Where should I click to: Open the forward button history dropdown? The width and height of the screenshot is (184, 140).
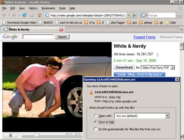[x=19, y=15]
